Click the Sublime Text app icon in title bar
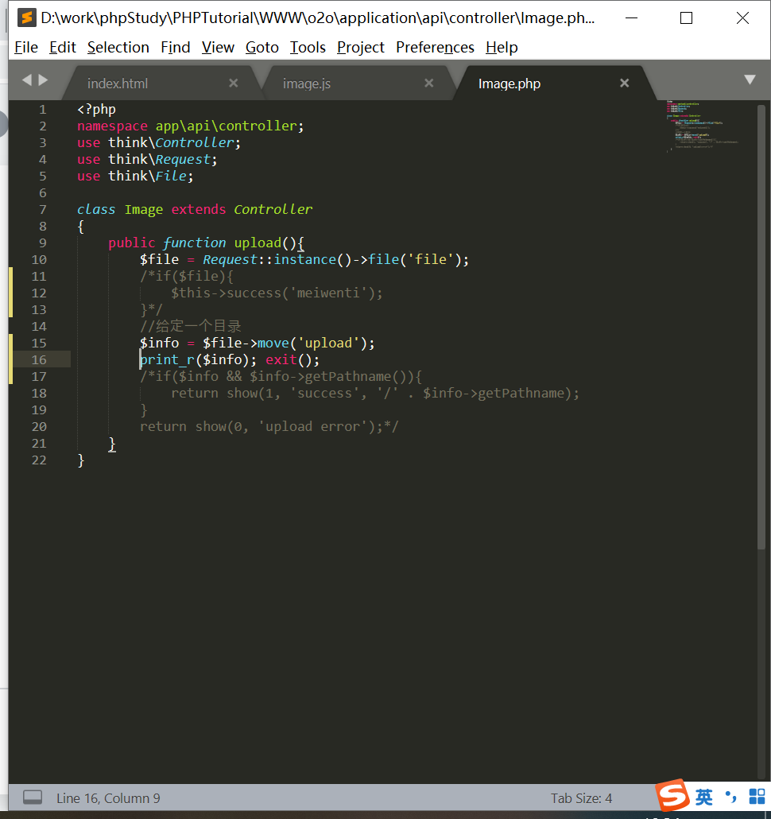Screen dimensions: 771x819 coord(26,17)
